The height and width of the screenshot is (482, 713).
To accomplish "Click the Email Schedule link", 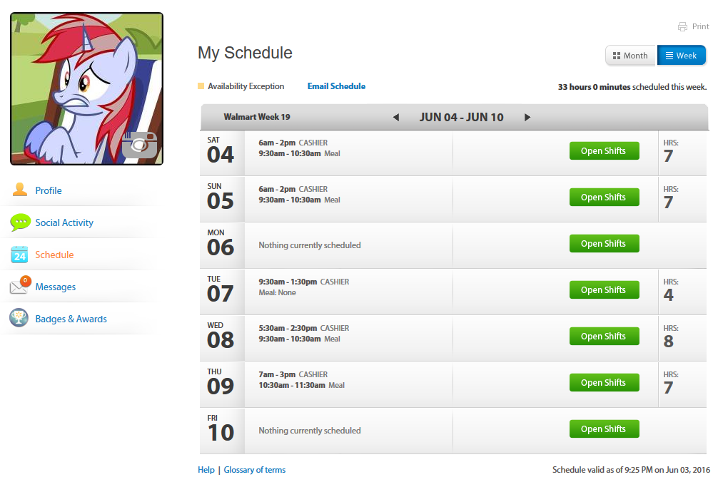I will pos(336,86).
